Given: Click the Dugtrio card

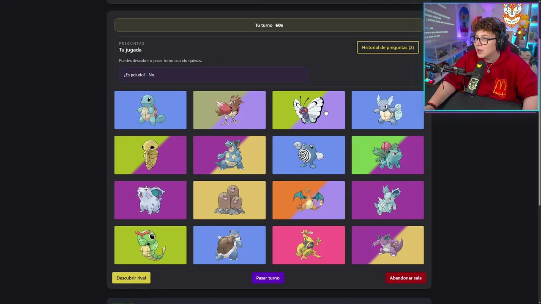Looking at the screenshot, I should (x=230, y=200).
